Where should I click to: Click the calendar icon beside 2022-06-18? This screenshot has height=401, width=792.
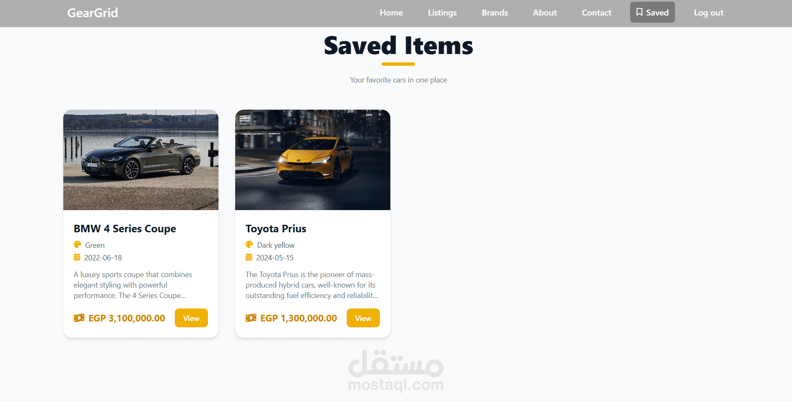pyautogui.click(x=77, y=257)
